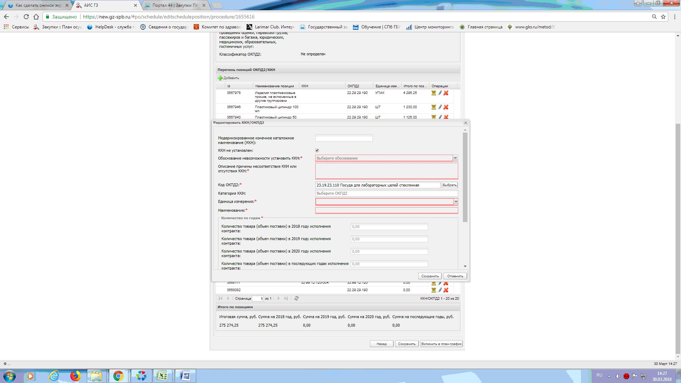
Task: Click the bookmark star in address bar
Action: (663, 17)
